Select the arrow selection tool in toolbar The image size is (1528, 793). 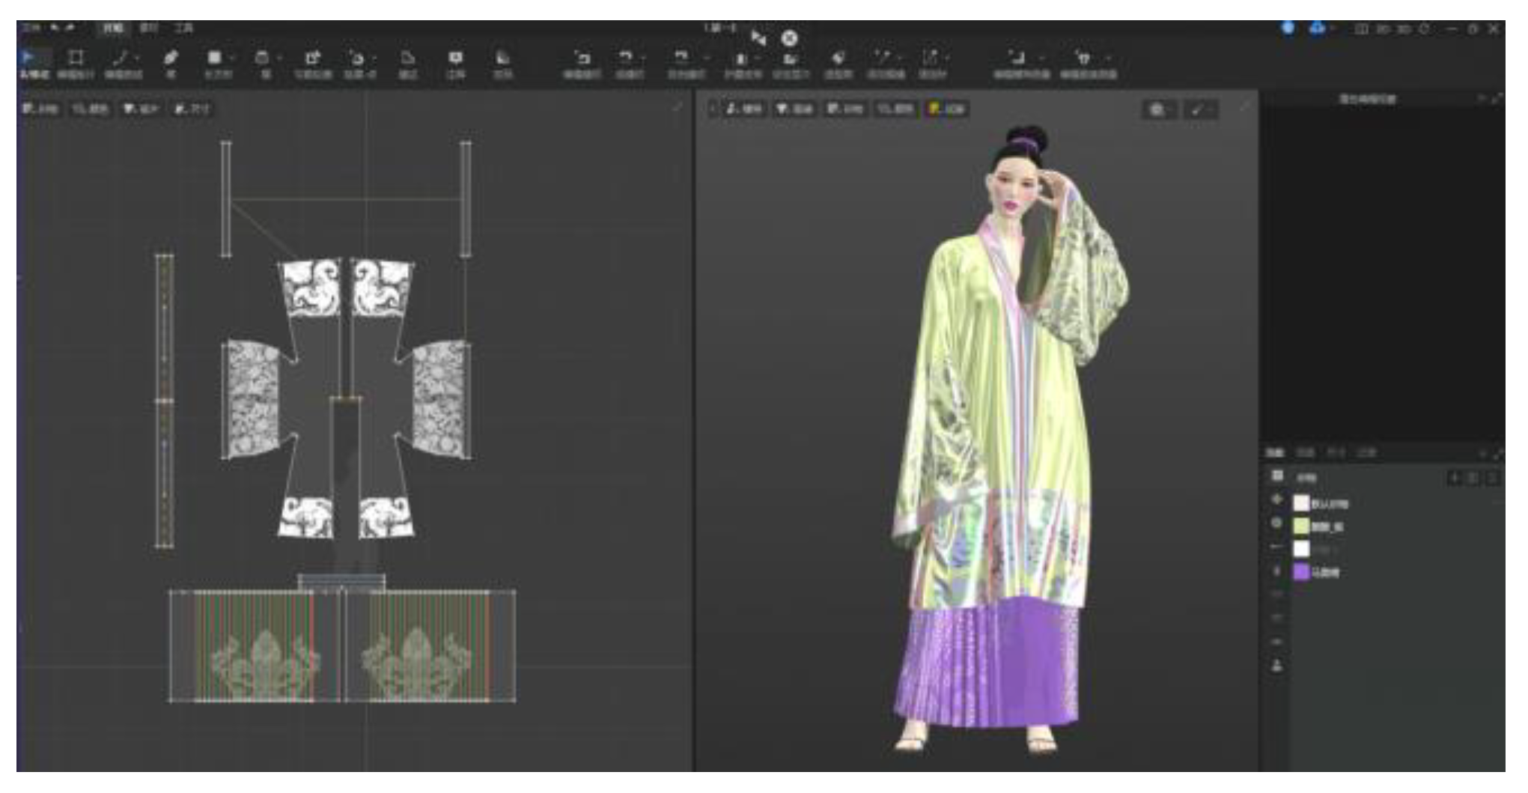[x=28, y=58]
